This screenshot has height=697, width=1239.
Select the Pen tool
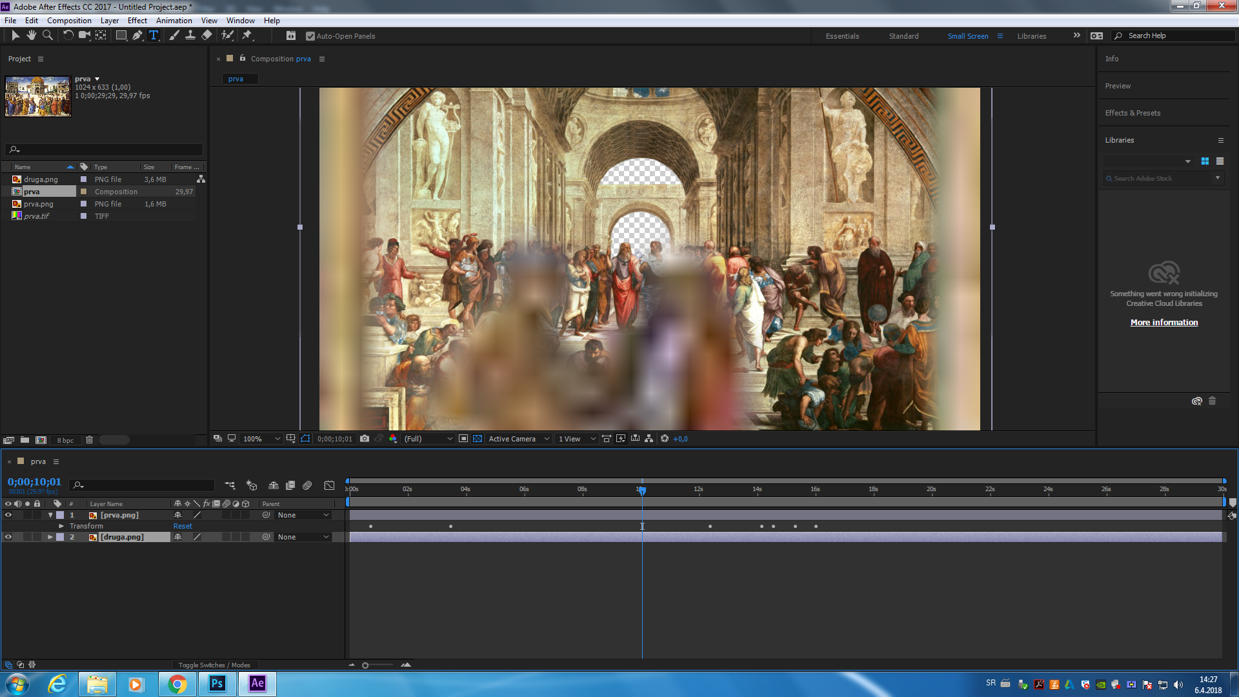coord(137,35)
